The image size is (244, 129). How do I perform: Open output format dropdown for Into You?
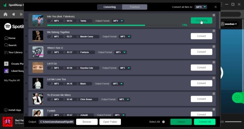tap(118, 21)
